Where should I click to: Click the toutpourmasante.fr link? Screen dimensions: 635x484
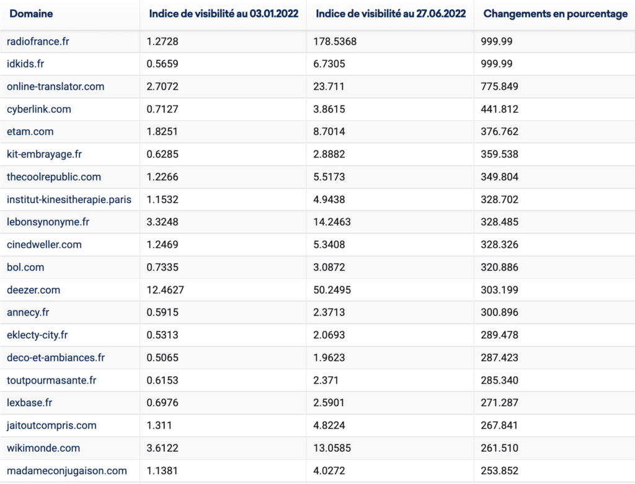coord(51,381)
